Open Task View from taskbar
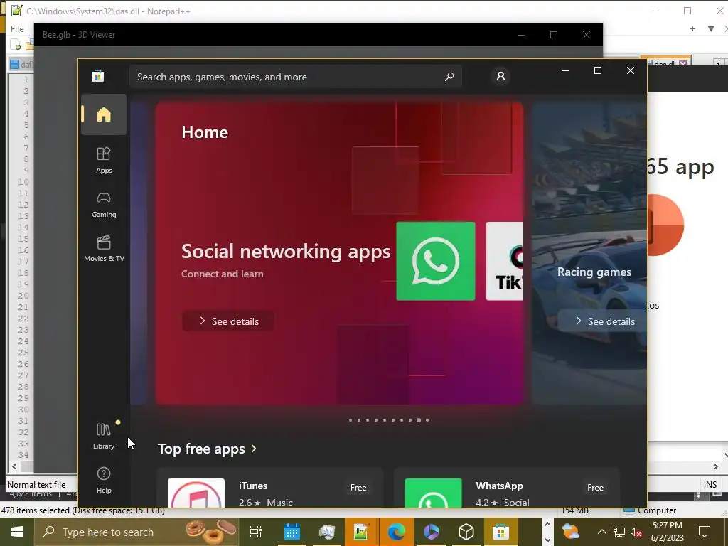This screenshot has width=728, height=546. click(x=256, y=532)
